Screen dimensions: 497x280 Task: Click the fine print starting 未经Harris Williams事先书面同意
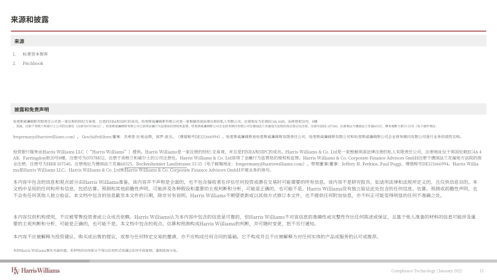pos(96,250)
